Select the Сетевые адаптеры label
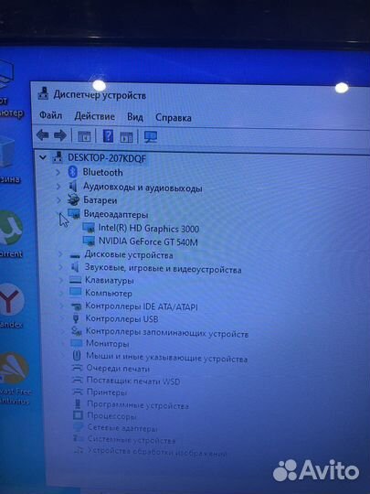 tap(122, 428)
